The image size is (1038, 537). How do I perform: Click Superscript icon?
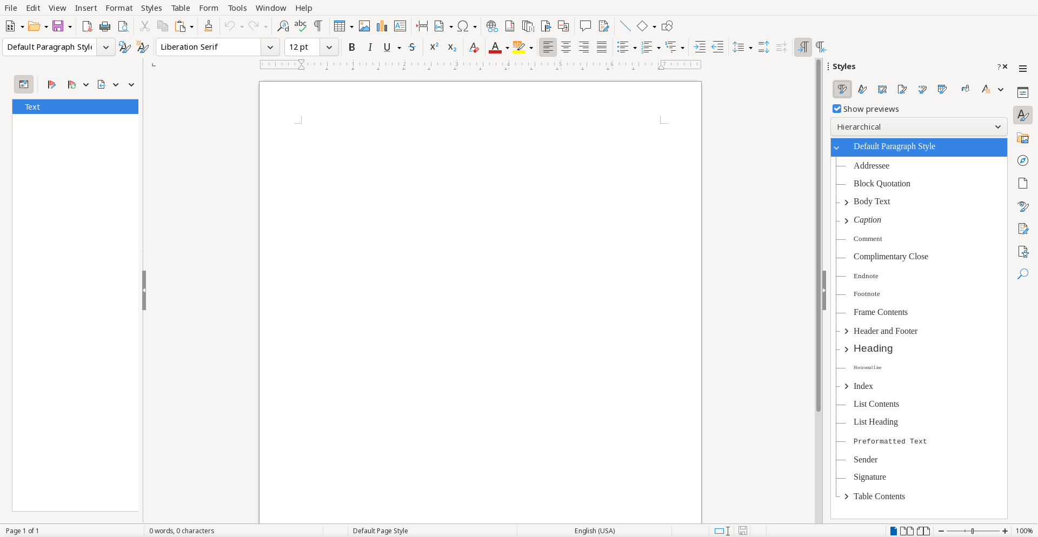[434, 47]
